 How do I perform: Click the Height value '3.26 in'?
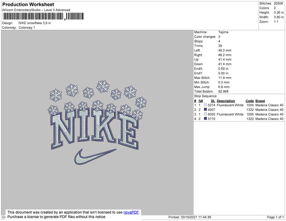point(279,12)
